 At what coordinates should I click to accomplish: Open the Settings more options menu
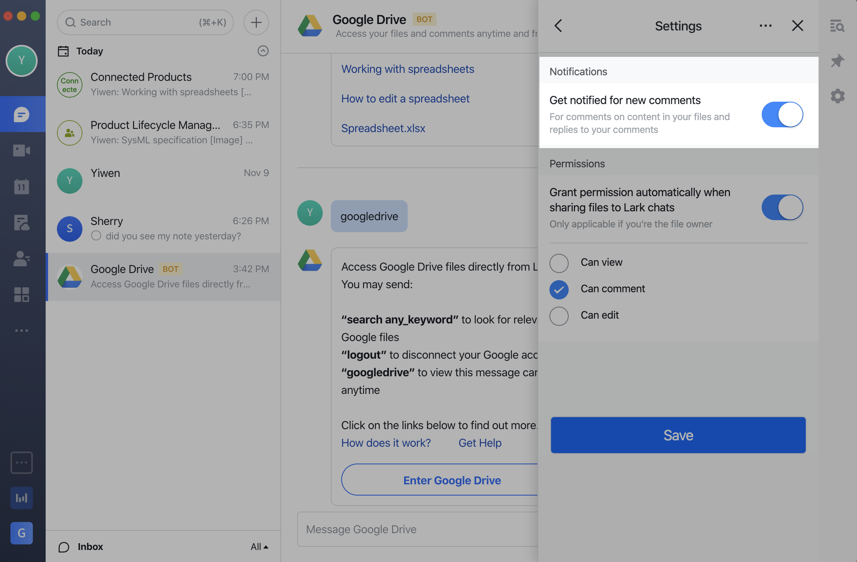(766, 26)
